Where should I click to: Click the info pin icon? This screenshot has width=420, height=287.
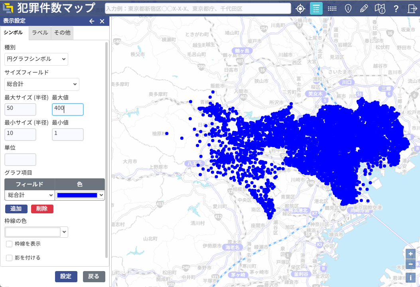[x=348, y=9]
